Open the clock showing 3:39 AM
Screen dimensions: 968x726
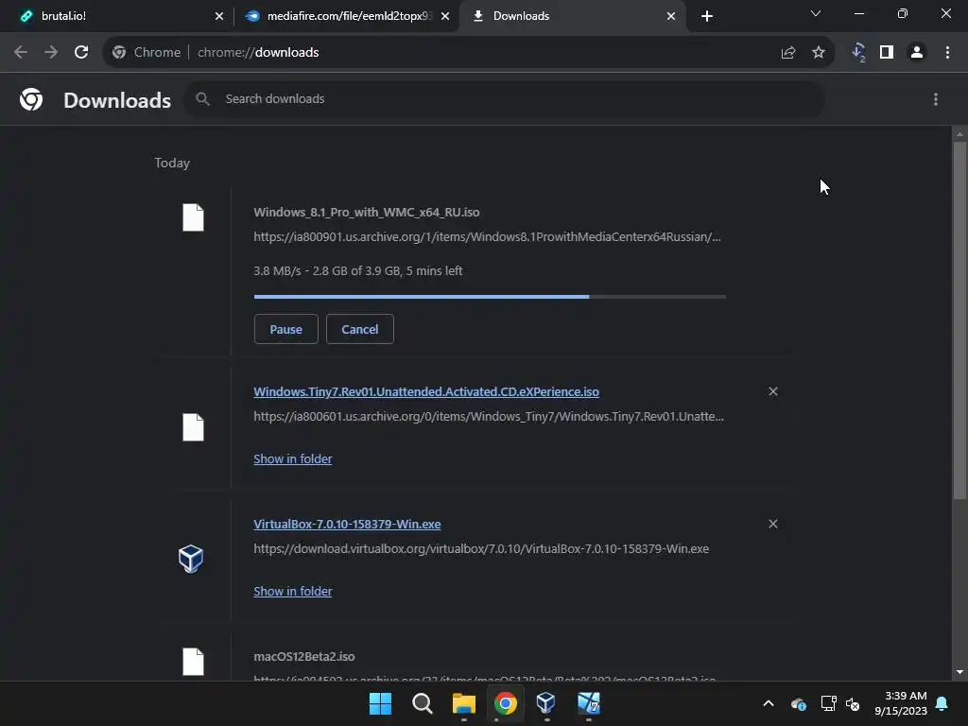[901, 703]
